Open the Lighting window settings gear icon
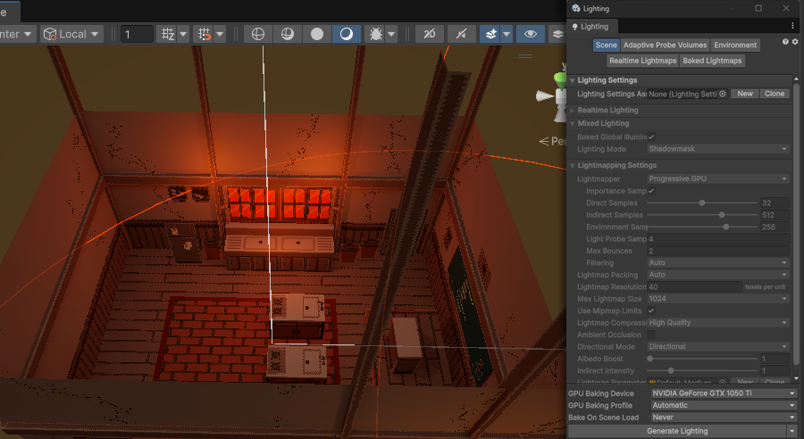Viewport: 804px width, 439px height. point(794,42)
